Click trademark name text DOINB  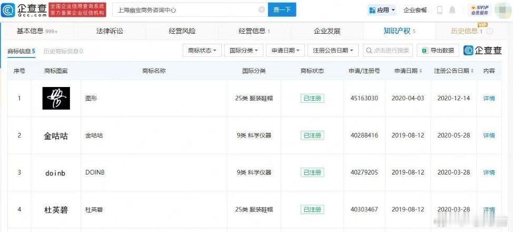tap(95, 172)
